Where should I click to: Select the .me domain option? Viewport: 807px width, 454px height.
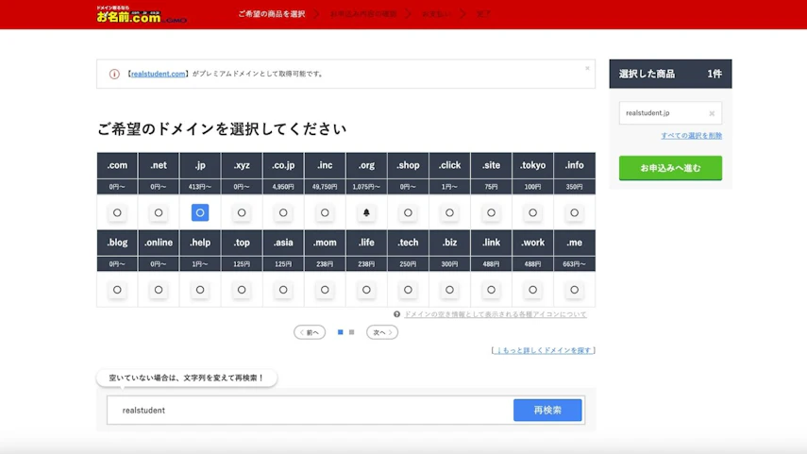point(575,290)
